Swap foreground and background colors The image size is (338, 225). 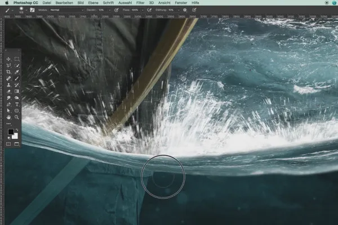point(17,130)
